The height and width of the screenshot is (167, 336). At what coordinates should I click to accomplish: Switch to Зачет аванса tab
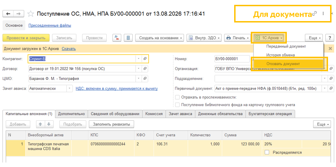[x=180, y=114]
